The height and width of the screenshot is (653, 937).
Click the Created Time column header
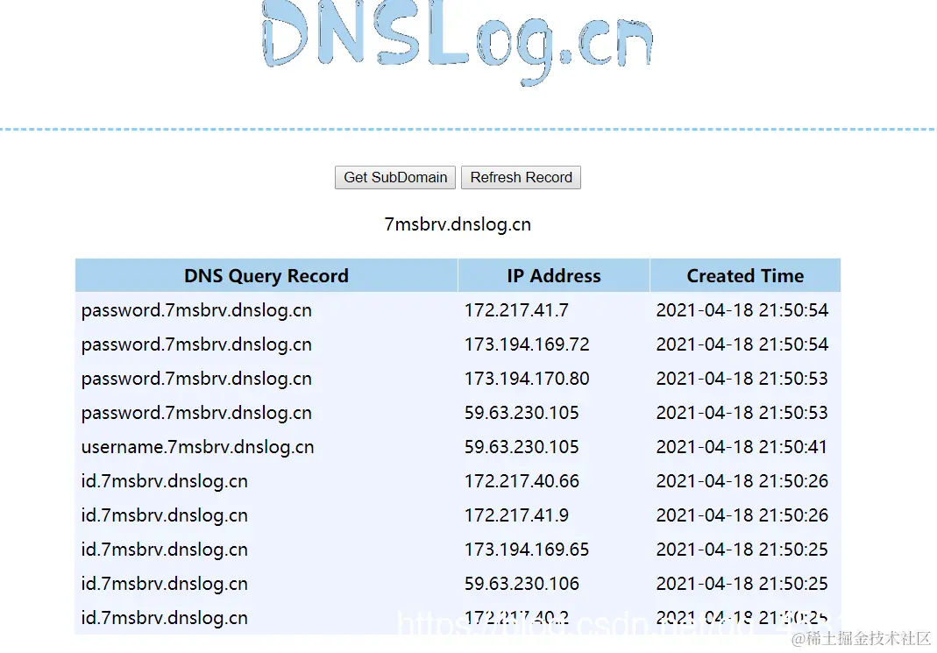pos(745,275)
